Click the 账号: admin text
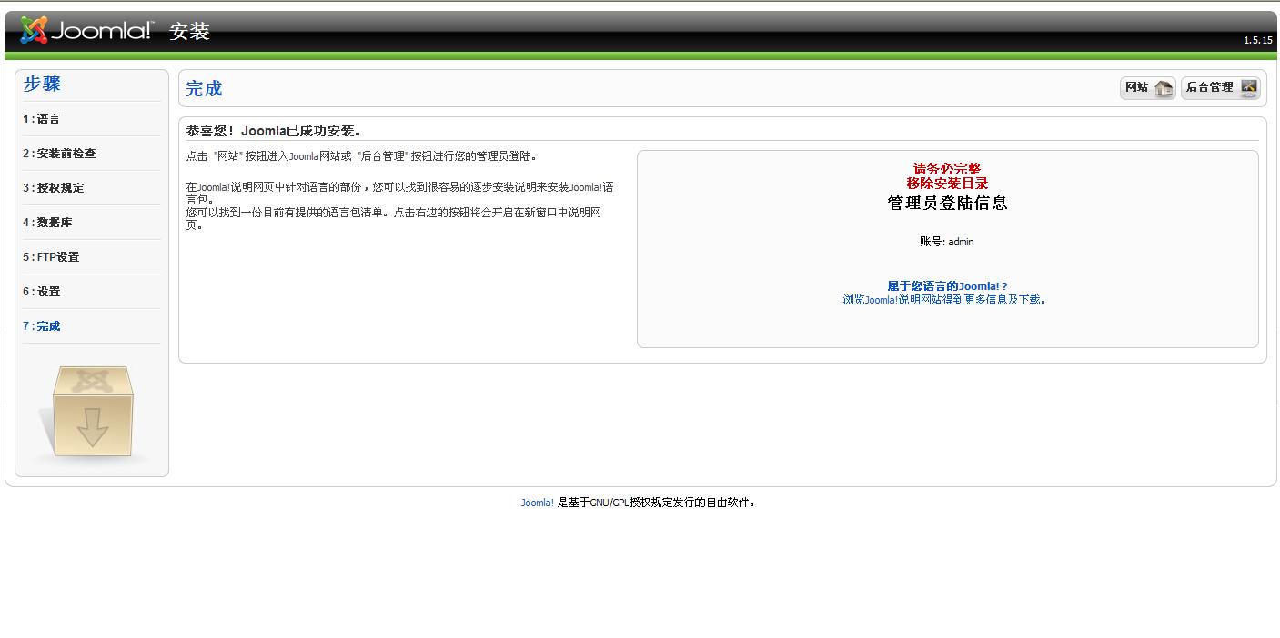This screenshot has width=1280, height=638. [x=947, y=242]
